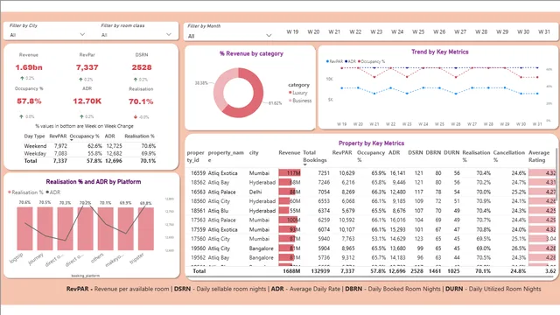Click property row 16563 Atliq Palace
Screen dimensions: 560x315
click(371, 192)
